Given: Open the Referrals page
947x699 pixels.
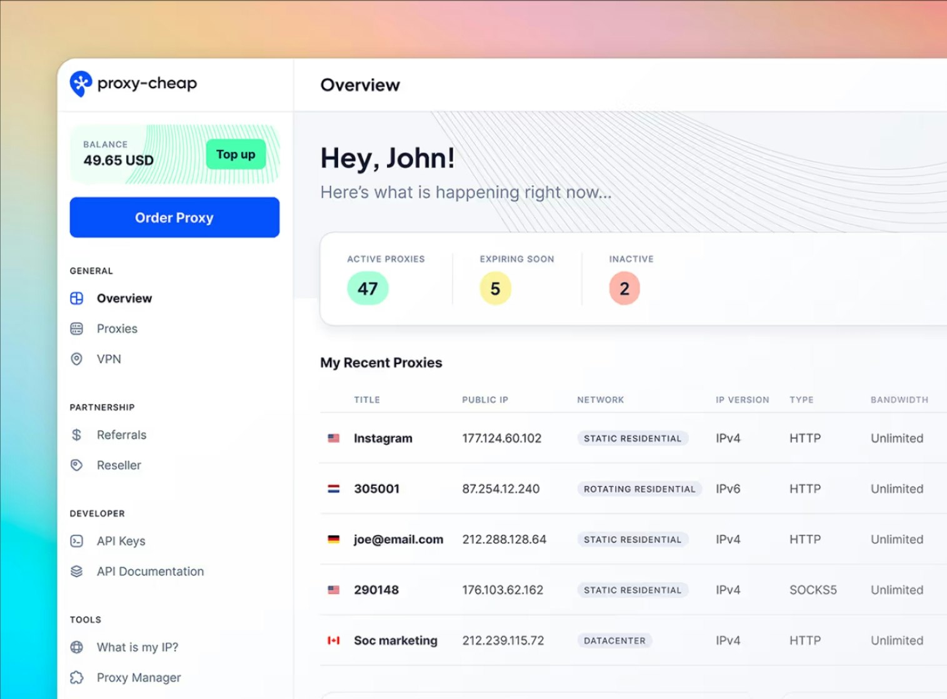Looking at the screenshot, I should (x=121, y=435).
